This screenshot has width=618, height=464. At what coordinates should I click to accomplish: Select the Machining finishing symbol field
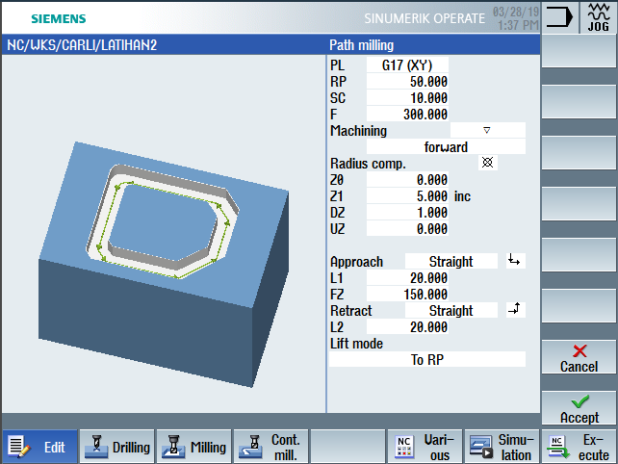click(487, 130)
